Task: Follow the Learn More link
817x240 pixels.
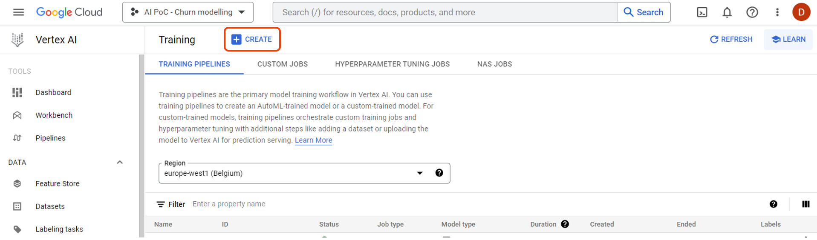Action: point(313,140)
